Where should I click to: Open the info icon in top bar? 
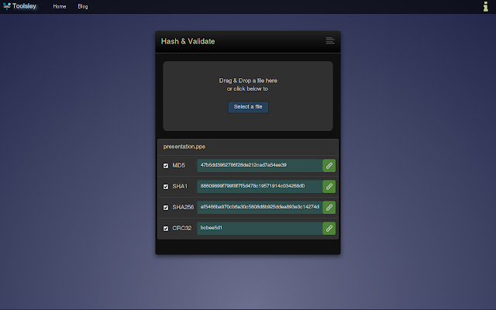(486, 6)
